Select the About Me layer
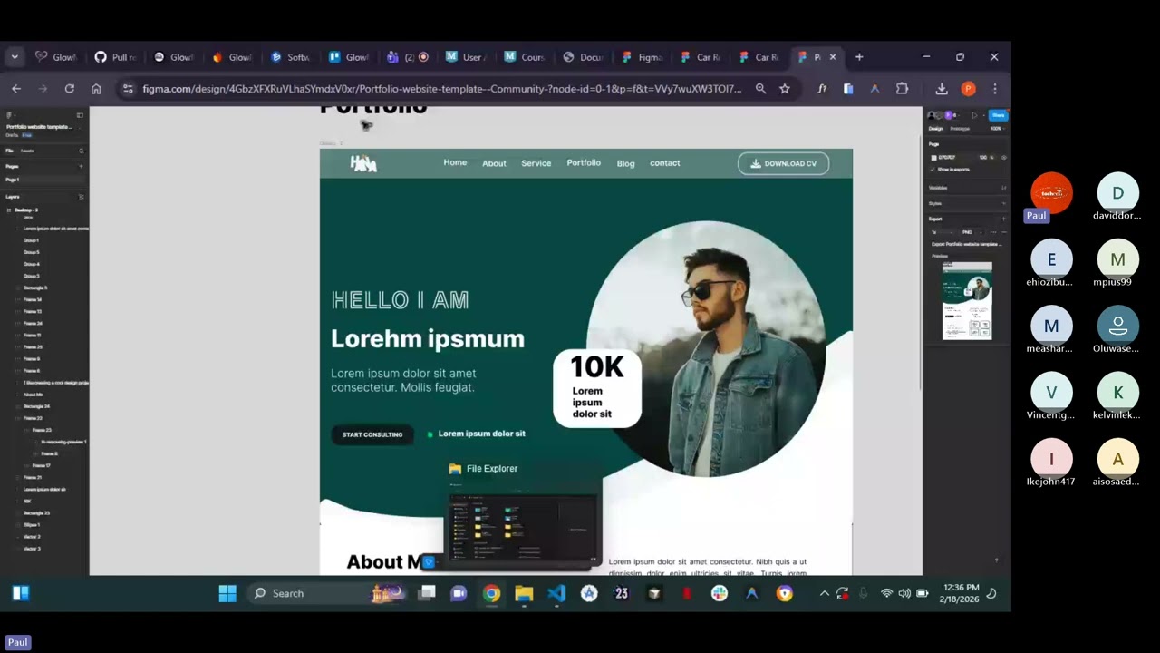This screenshot has height=653, width=1160. tap(34, 395)
